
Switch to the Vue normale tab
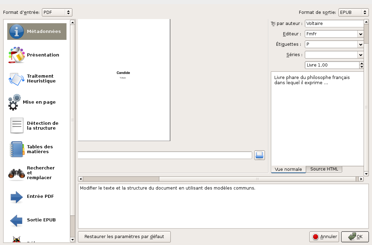288,169
